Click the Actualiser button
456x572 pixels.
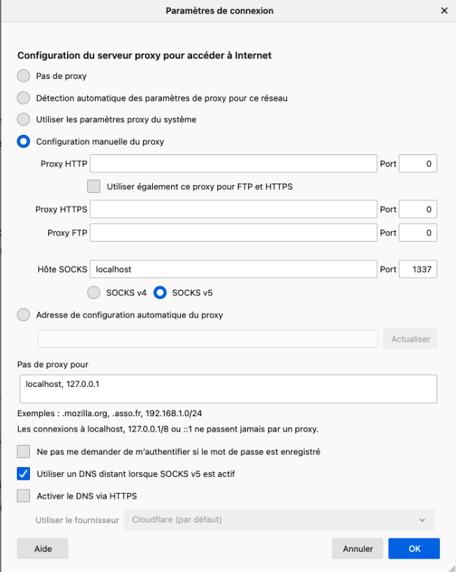410,339
